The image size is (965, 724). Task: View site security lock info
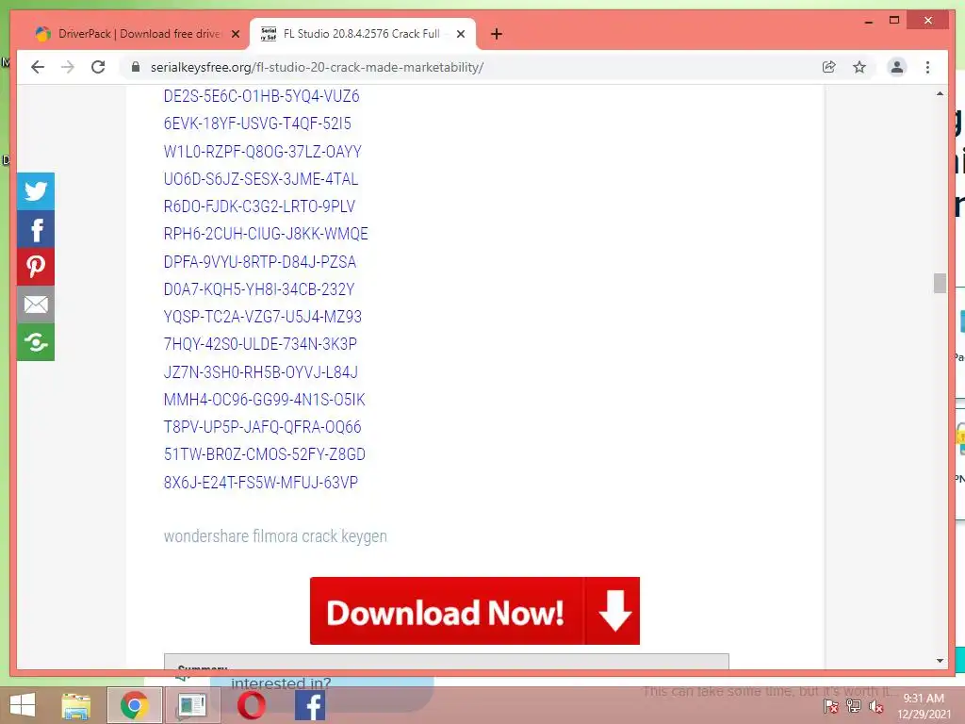(136, 67)
